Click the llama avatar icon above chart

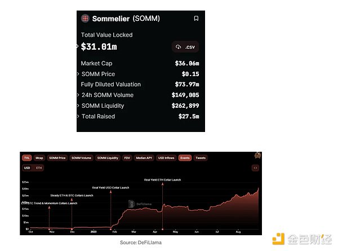click(257, 155)
